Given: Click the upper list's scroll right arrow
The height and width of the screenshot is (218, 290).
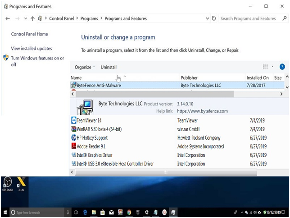Looking at the screenshot, I should coord(281,94).
